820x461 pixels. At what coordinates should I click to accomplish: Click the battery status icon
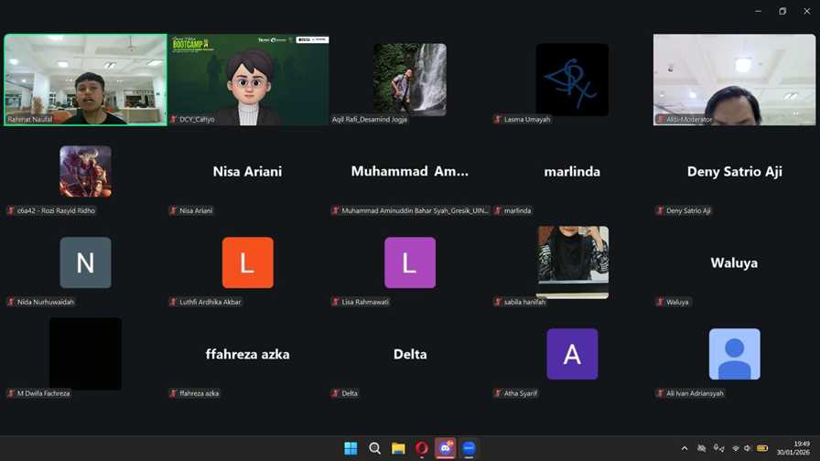(x=762, y=448)
